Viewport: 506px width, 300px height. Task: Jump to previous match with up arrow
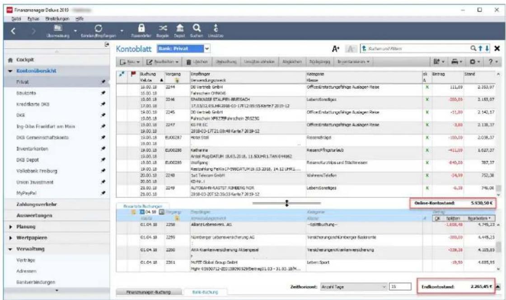coord(481,48)
